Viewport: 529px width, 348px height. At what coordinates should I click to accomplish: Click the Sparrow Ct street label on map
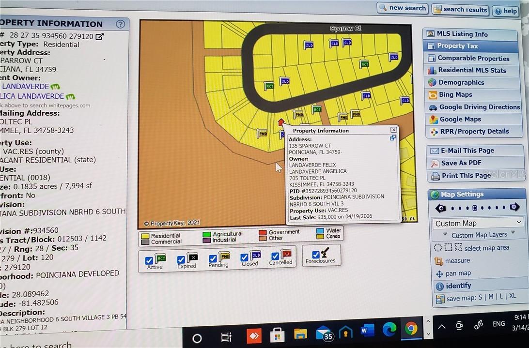click(x=345, y=29)
